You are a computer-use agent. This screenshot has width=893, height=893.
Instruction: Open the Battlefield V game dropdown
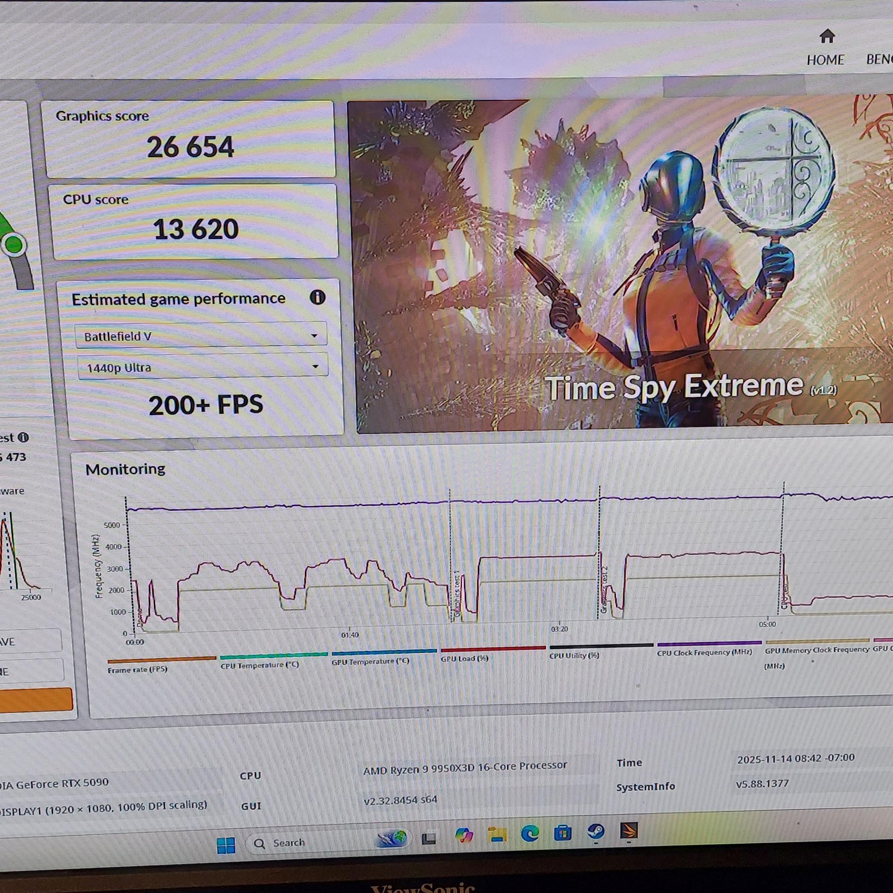pyautogui.click(x=201, y=336)
